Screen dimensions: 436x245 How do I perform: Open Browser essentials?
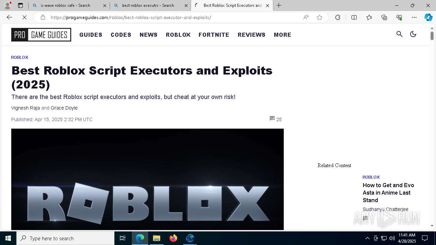tap(399, 17)
